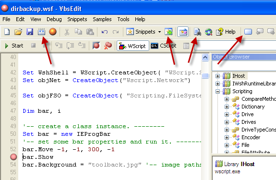276x180 pixels.
Task: Save script with floppy disk icon
Action: coord(30,32)
